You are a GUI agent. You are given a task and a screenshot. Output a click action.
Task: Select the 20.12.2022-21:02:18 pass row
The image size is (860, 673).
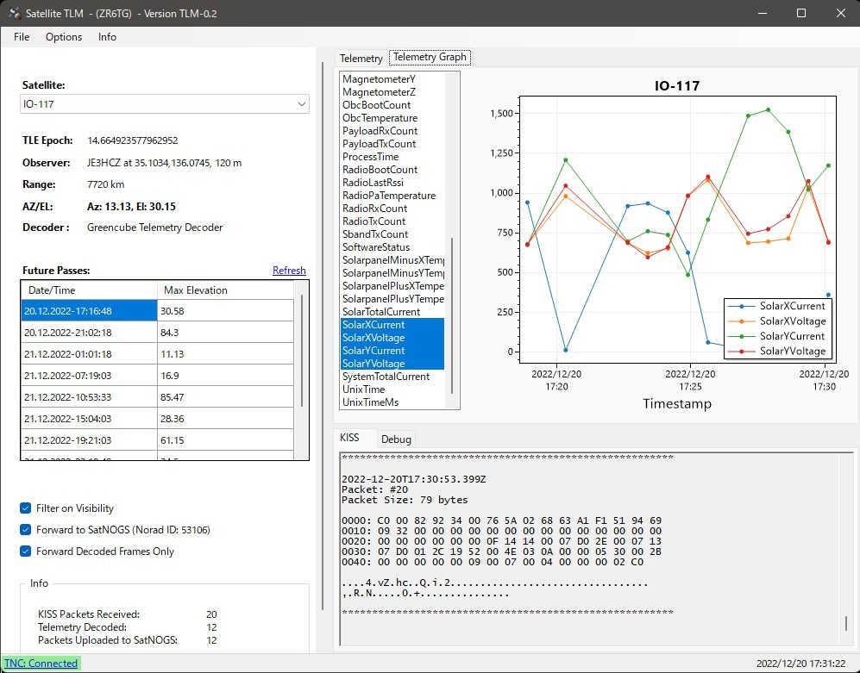[68, 333]
